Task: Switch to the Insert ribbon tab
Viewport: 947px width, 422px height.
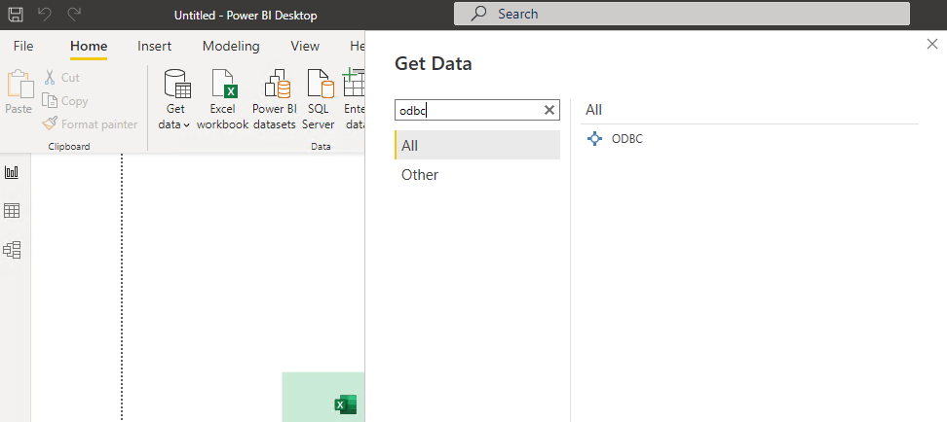Action: pos(155,46)
